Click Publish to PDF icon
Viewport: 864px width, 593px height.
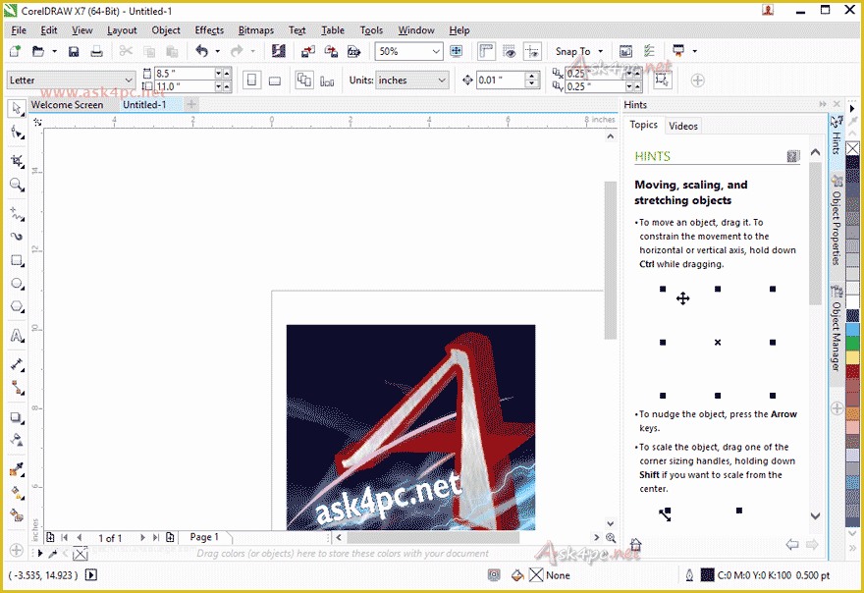(x=353, y=51)
